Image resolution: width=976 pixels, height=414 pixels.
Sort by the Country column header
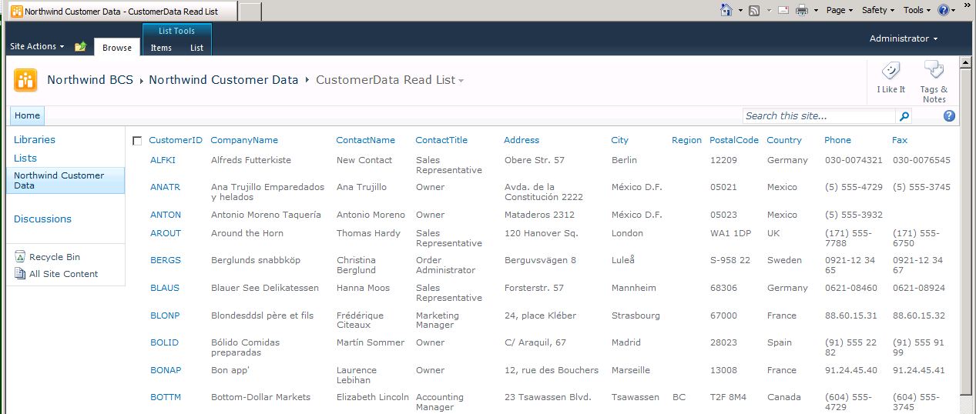click(x=784, y=140)
